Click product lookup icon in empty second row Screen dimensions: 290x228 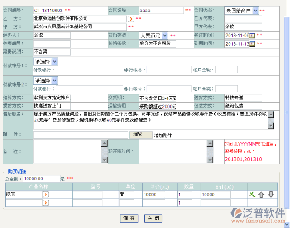coord(45,203)
